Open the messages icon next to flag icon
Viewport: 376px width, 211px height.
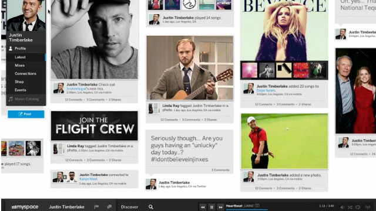coord(109,207)
